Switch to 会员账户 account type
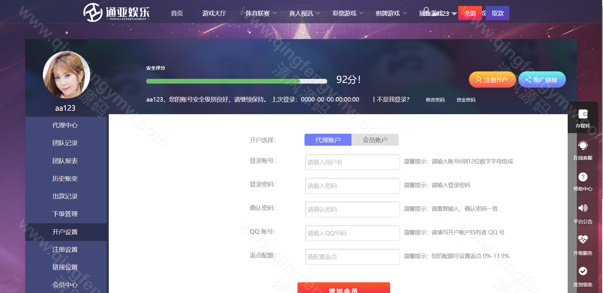Screen dimensions: 603x293 375,140
